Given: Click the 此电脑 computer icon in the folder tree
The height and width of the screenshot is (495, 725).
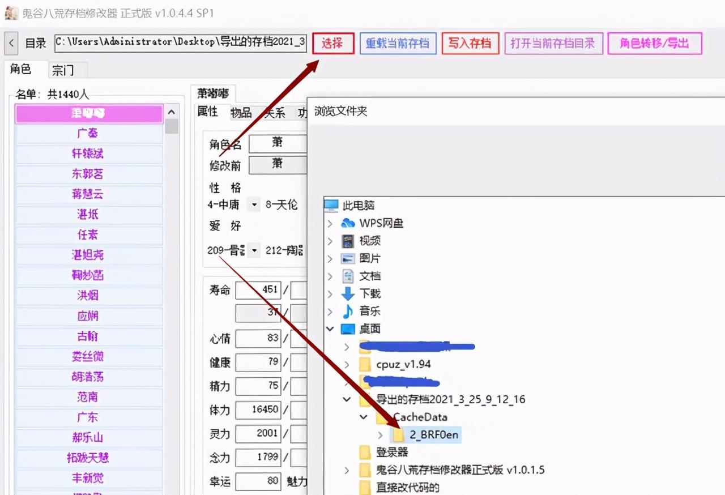Looking at the screenshot, I should click(331, 205).
